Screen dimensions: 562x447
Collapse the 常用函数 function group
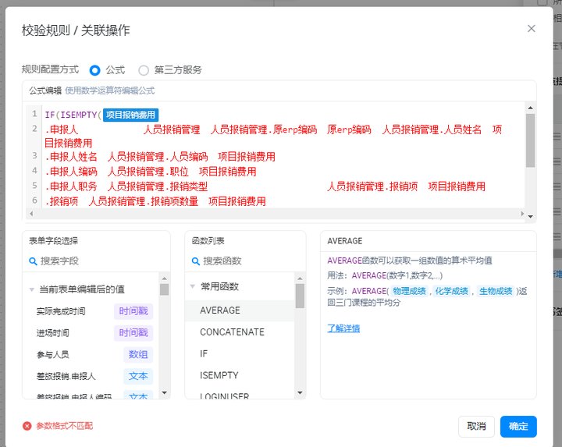click(193, 286)
